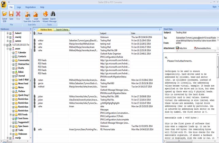Open the Help ribbon tab
Viewport: 219px width, 143px height.
[x=42, y=7]
